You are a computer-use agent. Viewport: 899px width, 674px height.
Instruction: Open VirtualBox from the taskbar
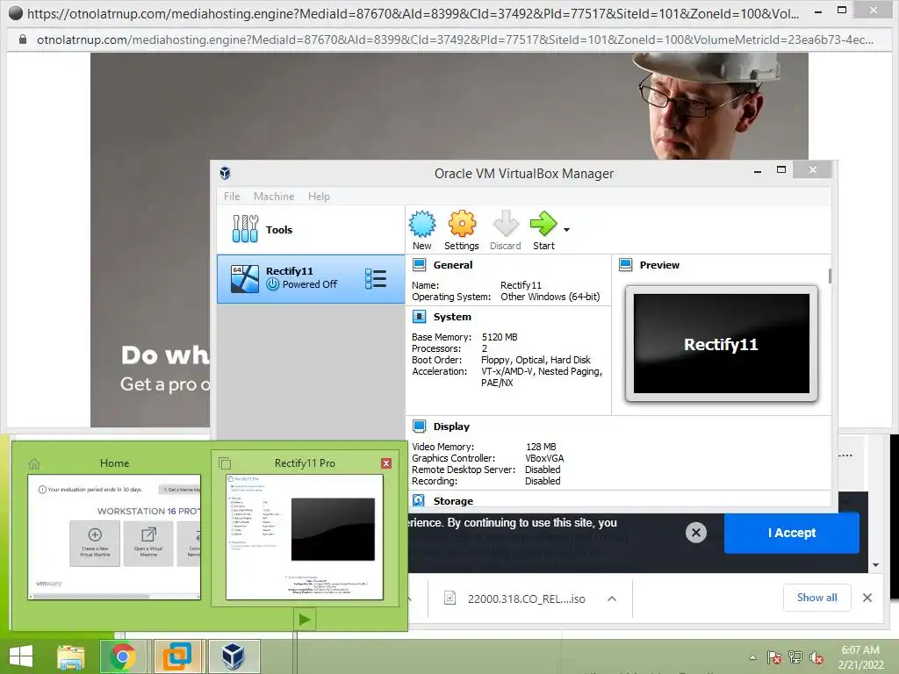(x=234, y=656)
